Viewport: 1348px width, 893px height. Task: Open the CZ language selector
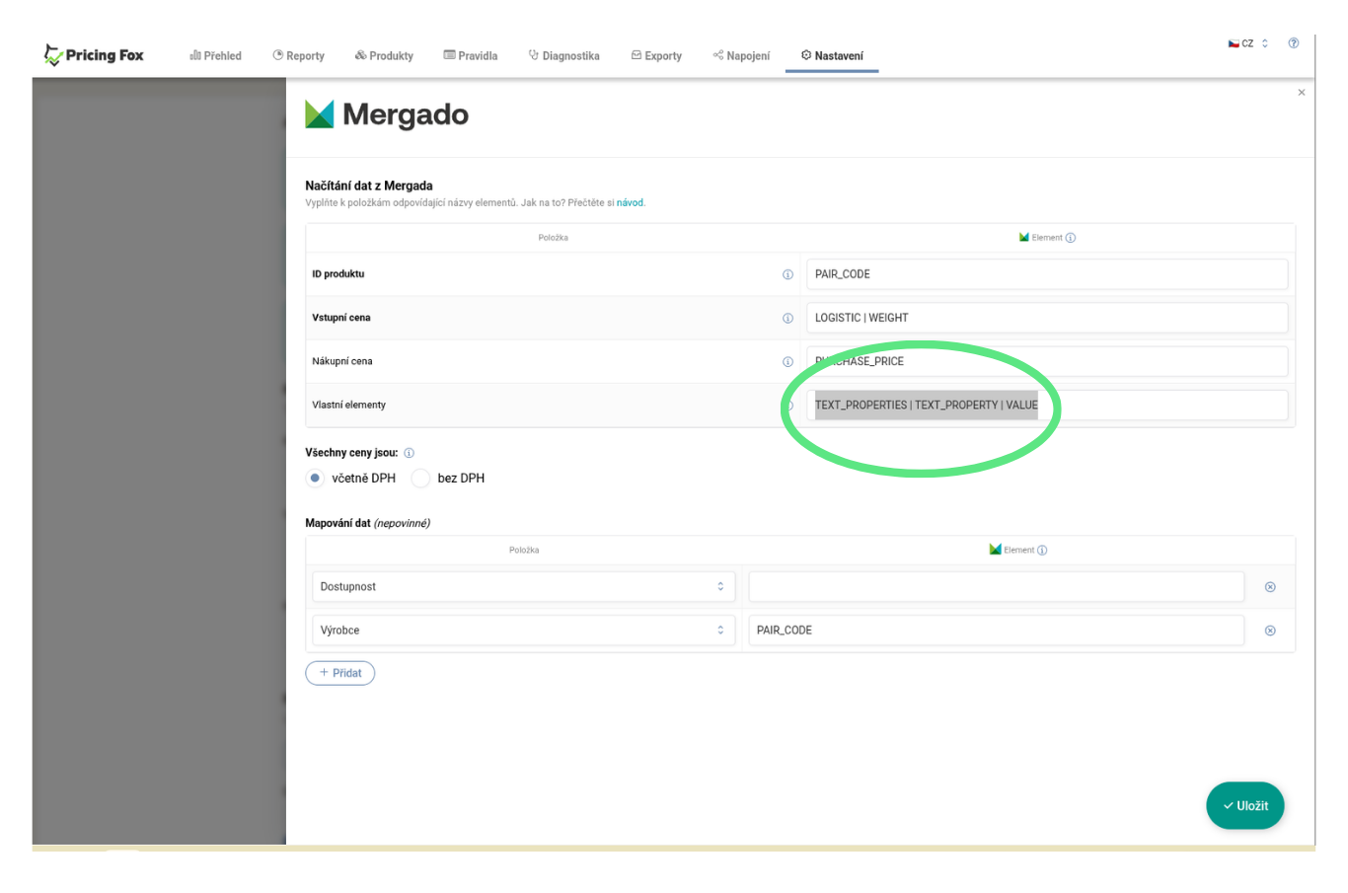(1248, 43)
